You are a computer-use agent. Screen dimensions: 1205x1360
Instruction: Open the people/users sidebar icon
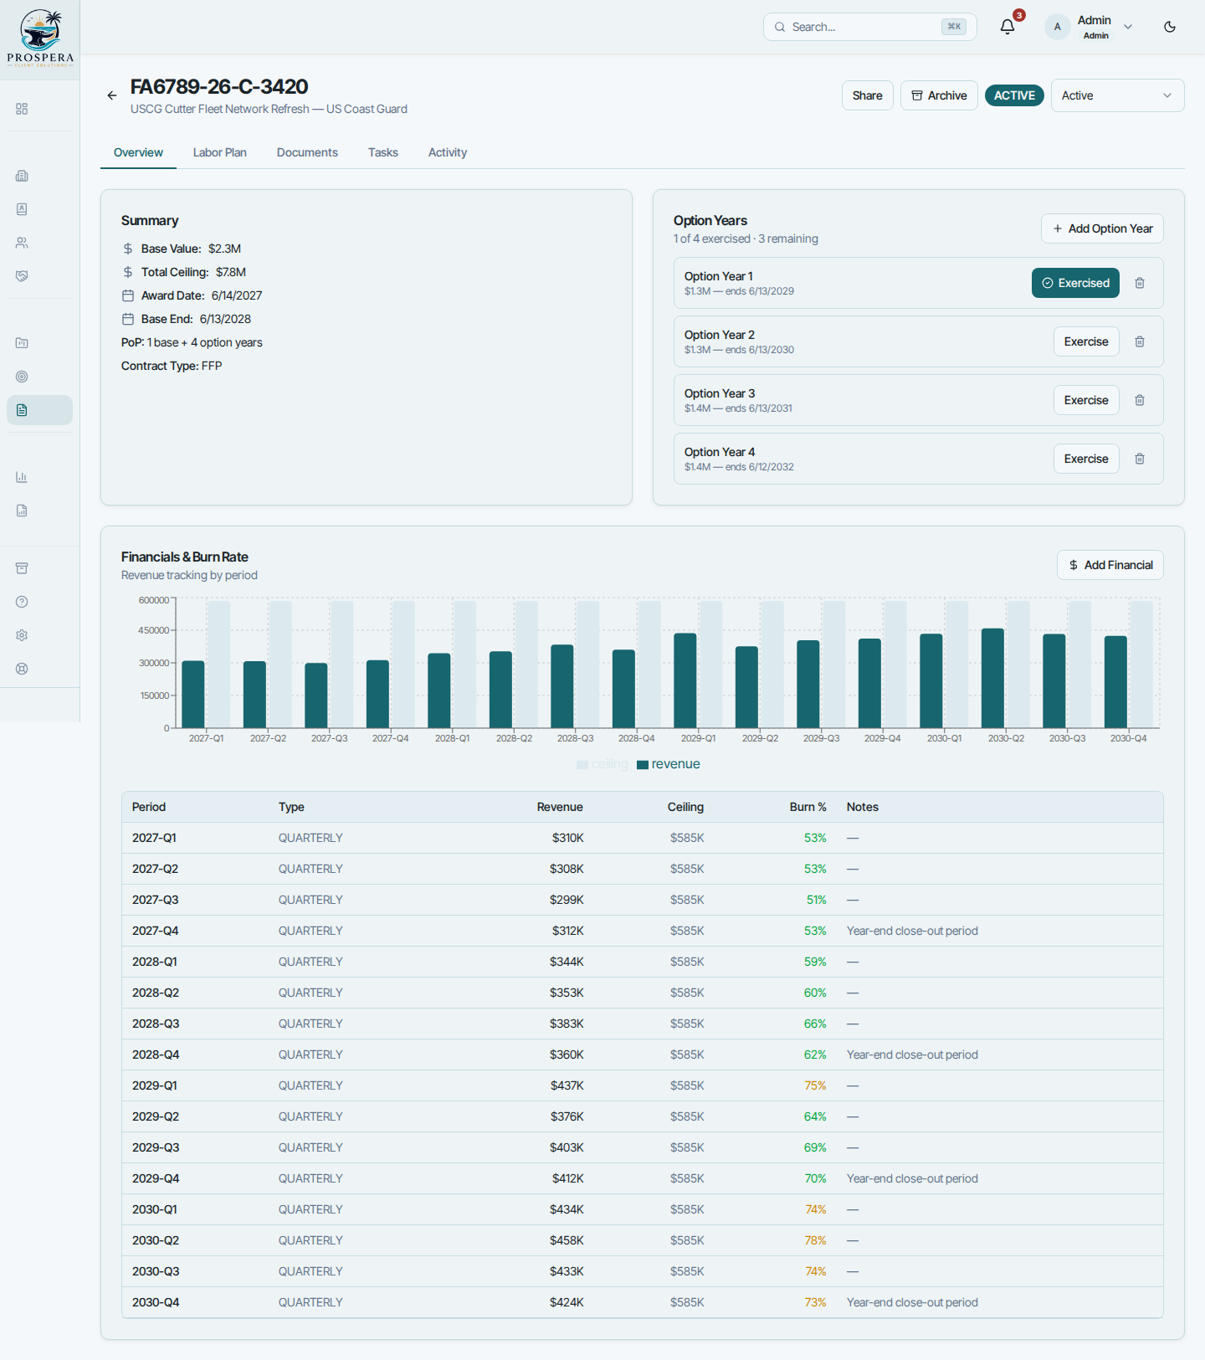[x=22, y=243]
